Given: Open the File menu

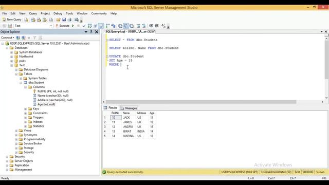Looking at the screenshot, I should tap(5, 13).
